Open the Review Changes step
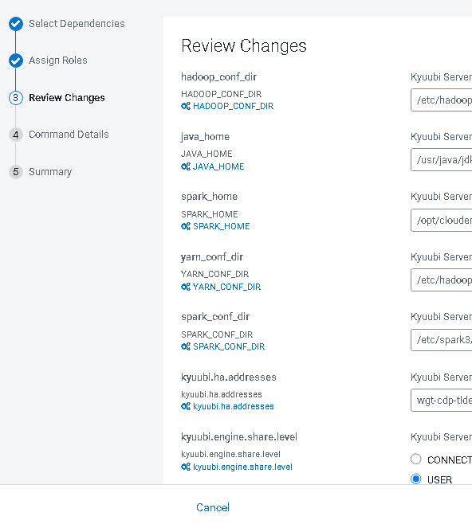 (66, 98)
